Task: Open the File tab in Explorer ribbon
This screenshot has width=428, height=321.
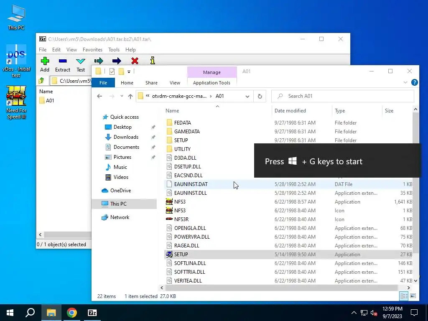Action: (x=103, y=83)
